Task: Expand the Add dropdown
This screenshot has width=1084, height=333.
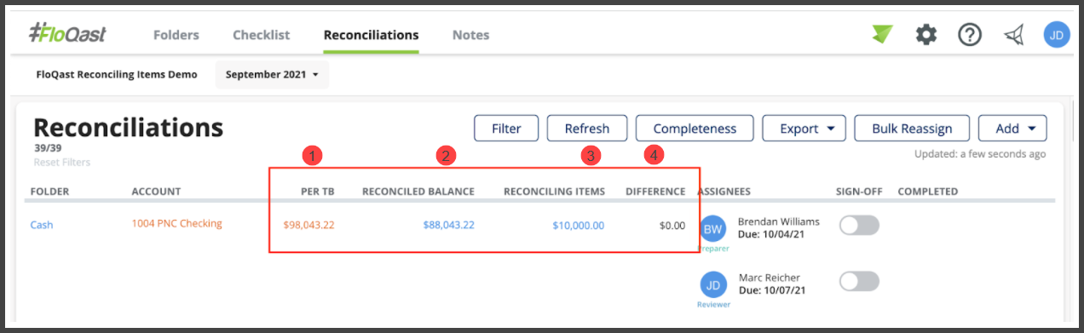Action: (1012, 129)
